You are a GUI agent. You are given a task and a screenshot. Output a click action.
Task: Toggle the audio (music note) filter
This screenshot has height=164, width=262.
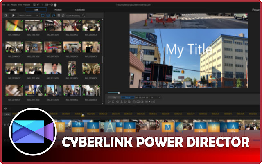[x=53, y=16]
